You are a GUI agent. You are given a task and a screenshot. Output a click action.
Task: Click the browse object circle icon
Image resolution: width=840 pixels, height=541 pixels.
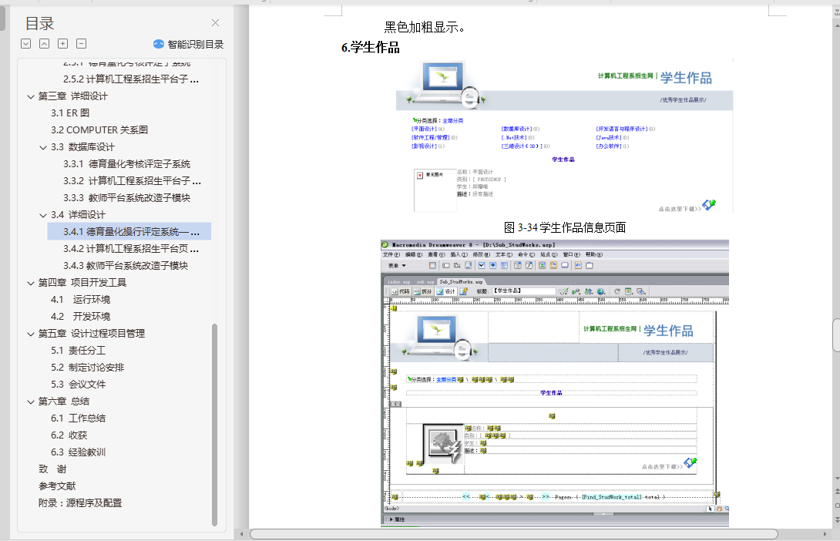(837, 505)
